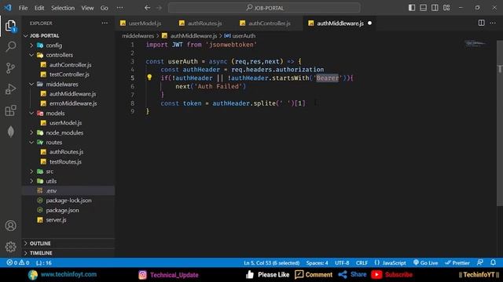Open Run and Debug view
The image size is (503, 282).
tap(10, 89)
